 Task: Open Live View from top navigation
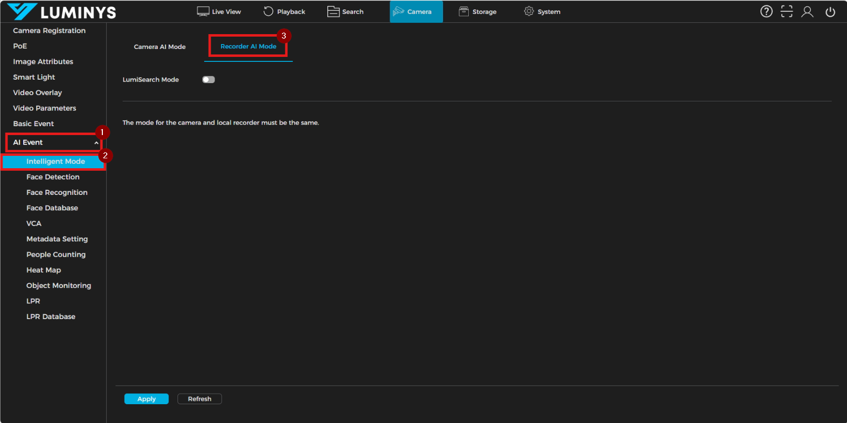219,11
